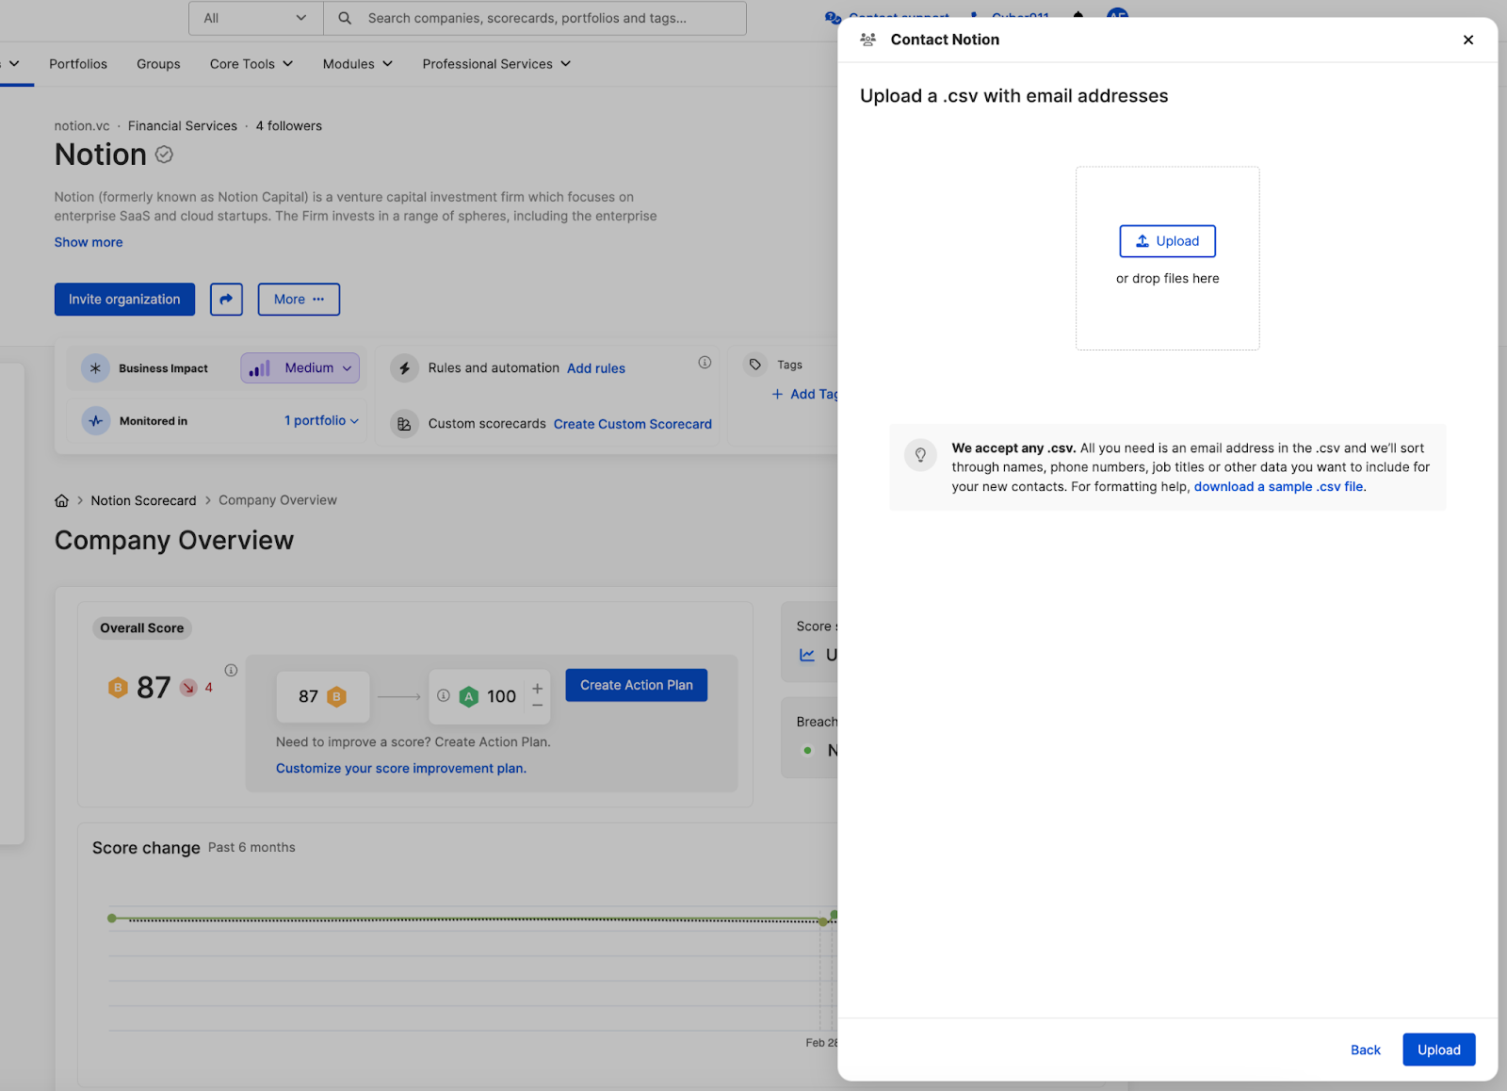Screen dimensions: 1507x1091
Task: Click the info icon in target score box
Action: (x=444, y=695)
